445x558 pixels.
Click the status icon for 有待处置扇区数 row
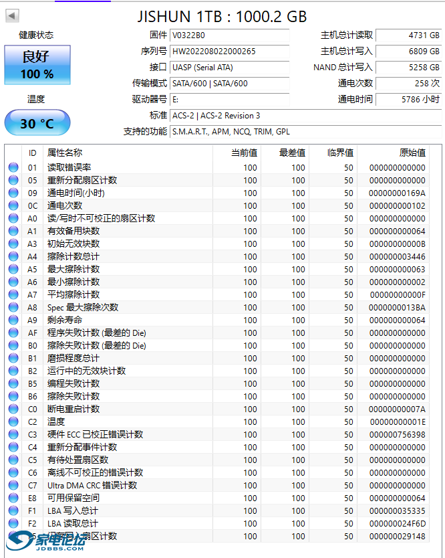tap(13, 460)
